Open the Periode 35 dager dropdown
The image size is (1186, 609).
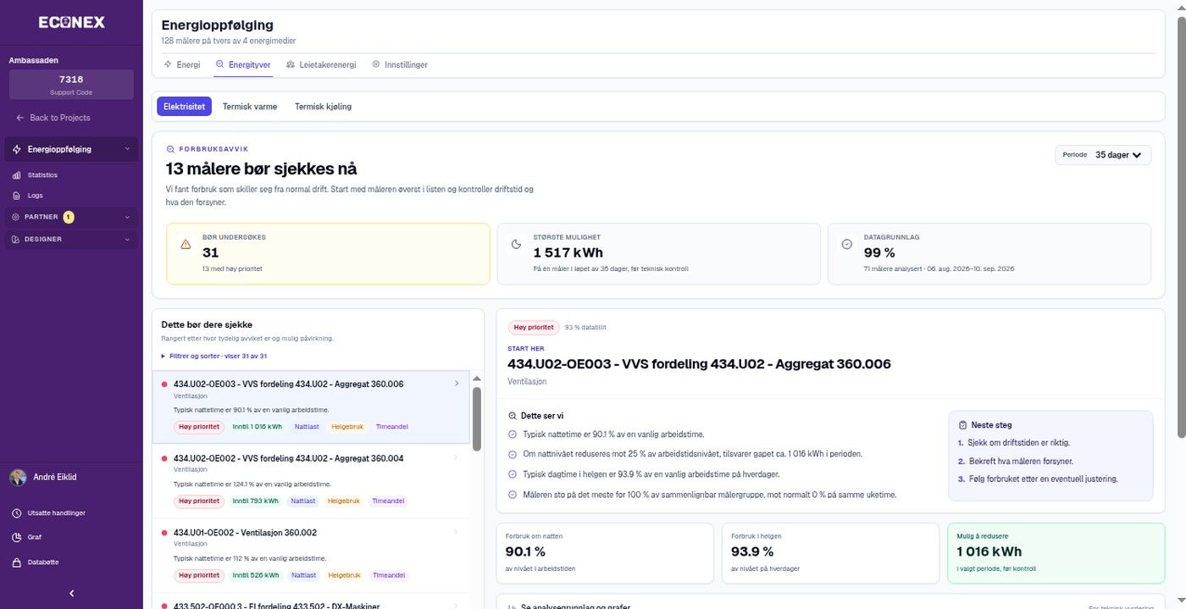(x=1102, y=155)
